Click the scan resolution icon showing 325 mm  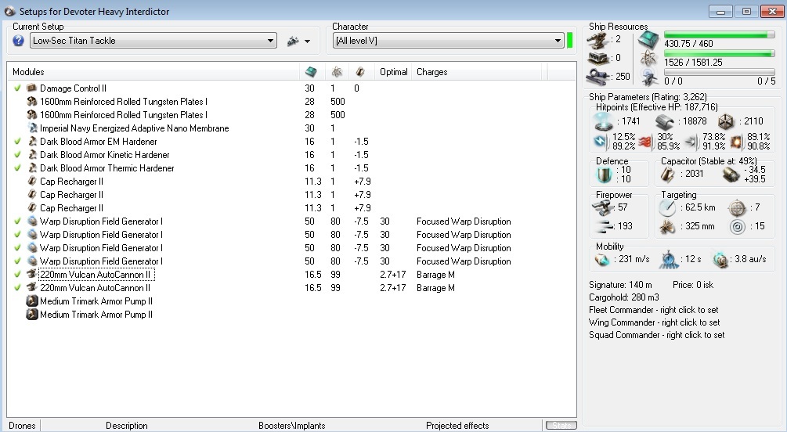[668, 227]
